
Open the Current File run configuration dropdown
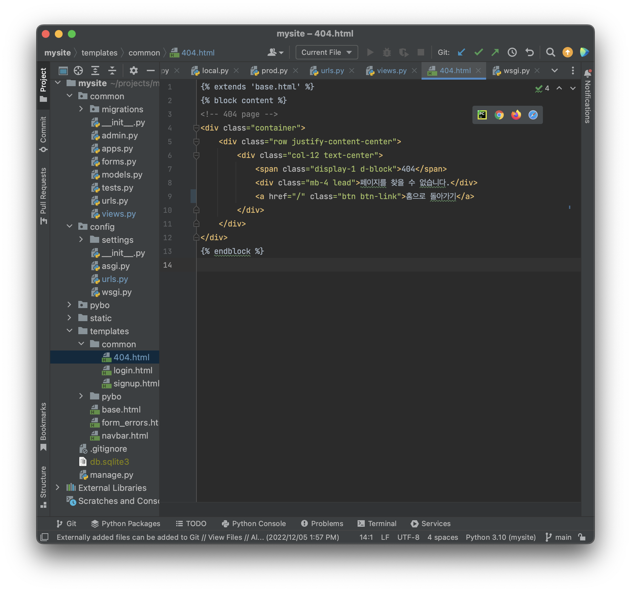point(326,52)
